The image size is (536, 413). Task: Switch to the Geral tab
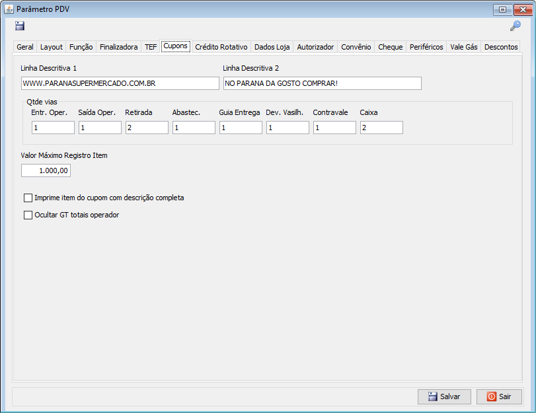tap(25, 48)
